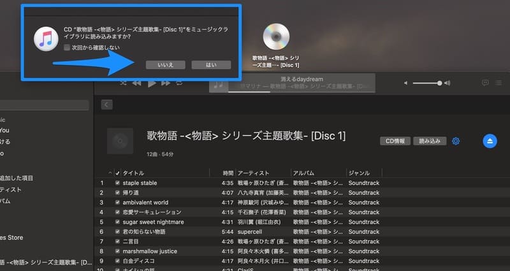This screenshot has width=510, height=271.
Task: Open the CD import settings gear
Action: [456, 141]
